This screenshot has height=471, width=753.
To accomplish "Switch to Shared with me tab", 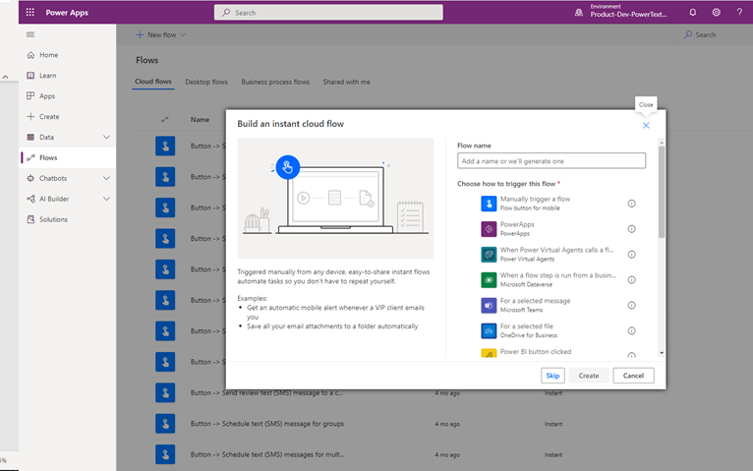I will click(346, 82).
